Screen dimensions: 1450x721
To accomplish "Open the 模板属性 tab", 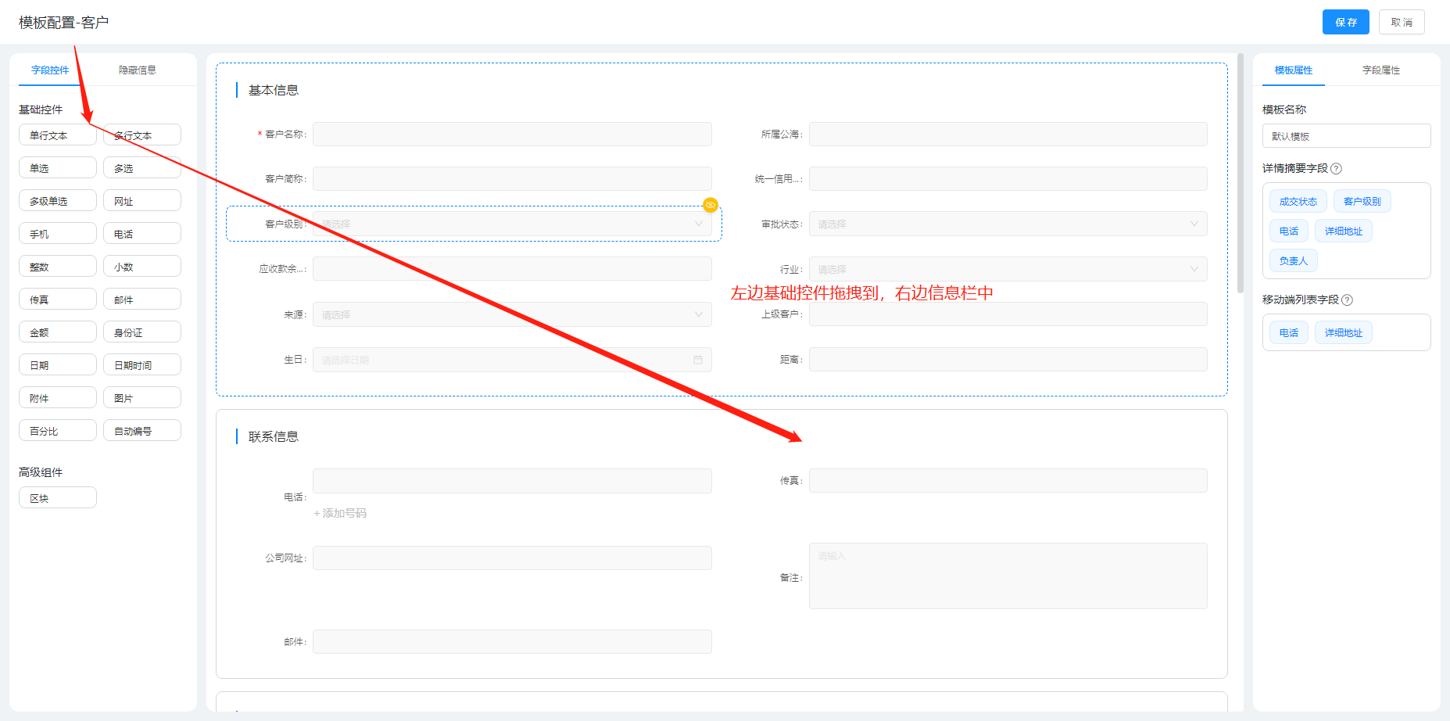I will (x=1294, y=70).
